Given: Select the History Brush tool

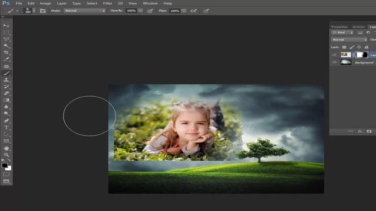Looking at the screenshot, I should [6, 87].
